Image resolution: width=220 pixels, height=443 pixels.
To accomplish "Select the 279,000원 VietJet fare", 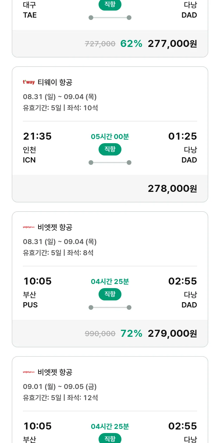I will tap(172, 334).
